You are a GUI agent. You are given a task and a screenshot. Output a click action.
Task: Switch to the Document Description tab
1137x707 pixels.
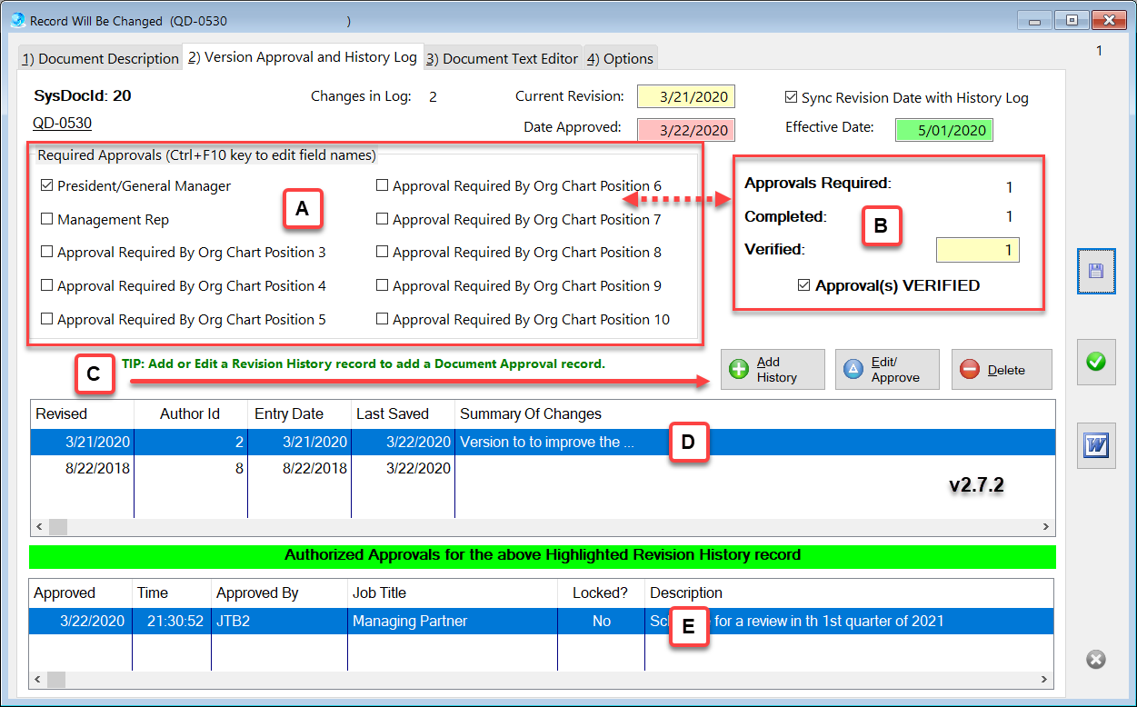[x=100, y=59]
